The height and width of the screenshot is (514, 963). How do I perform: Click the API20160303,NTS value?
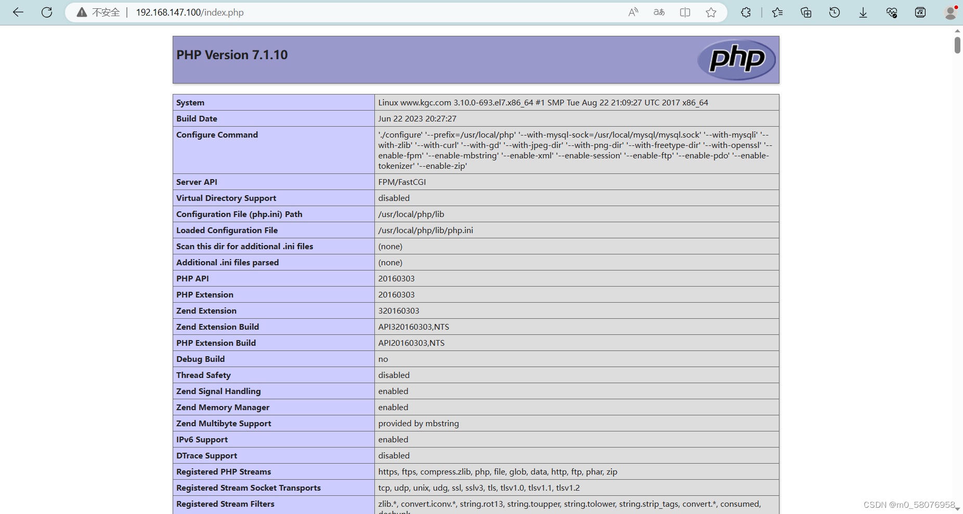pos(411,343)
